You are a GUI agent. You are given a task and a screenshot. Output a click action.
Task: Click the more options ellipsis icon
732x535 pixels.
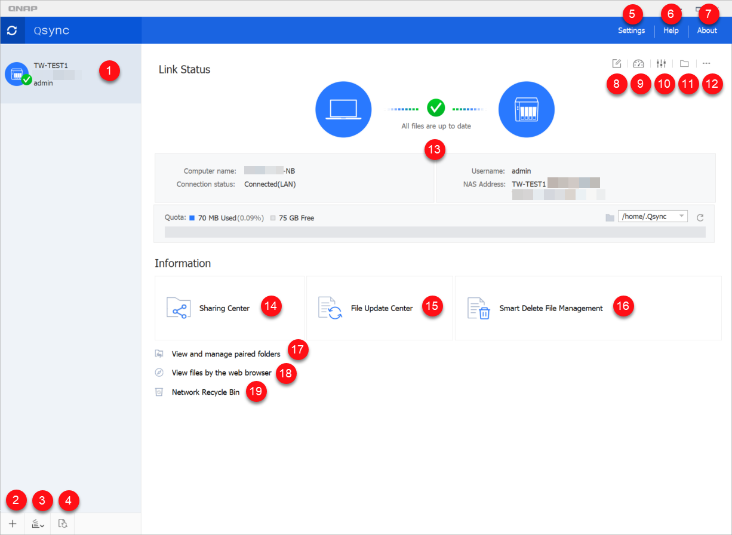tap(706, 63)
